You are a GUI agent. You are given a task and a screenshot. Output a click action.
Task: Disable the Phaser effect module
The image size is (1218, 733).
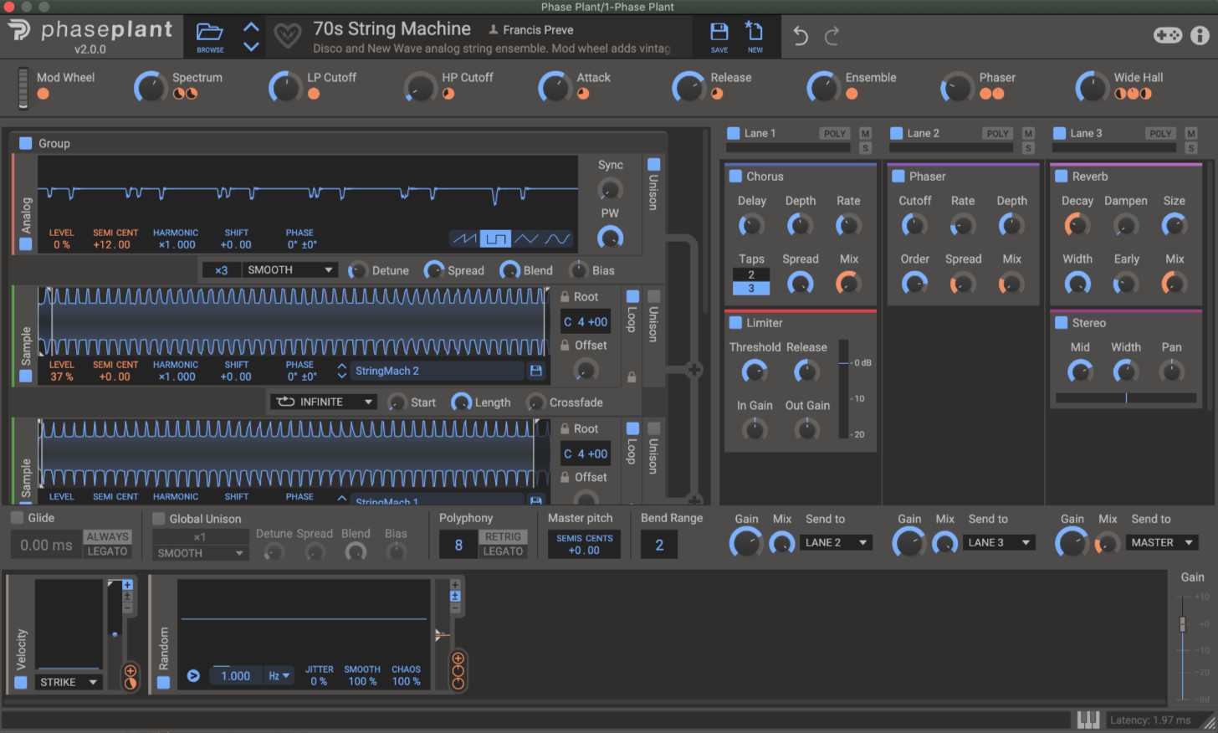pos(898,177)
